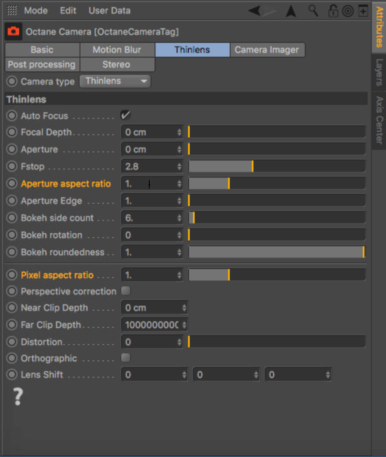
Task: Click the Bokeh roundedness slider
Action: [277, 252]
